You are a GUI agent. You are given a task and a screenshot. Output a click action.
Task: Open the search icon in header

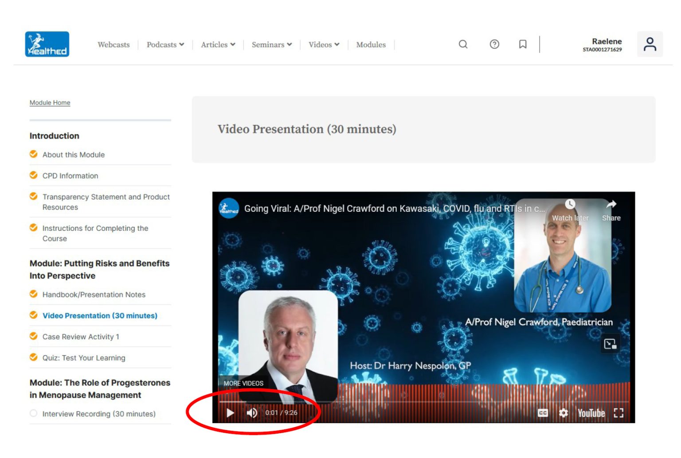(x=463, y=44)
